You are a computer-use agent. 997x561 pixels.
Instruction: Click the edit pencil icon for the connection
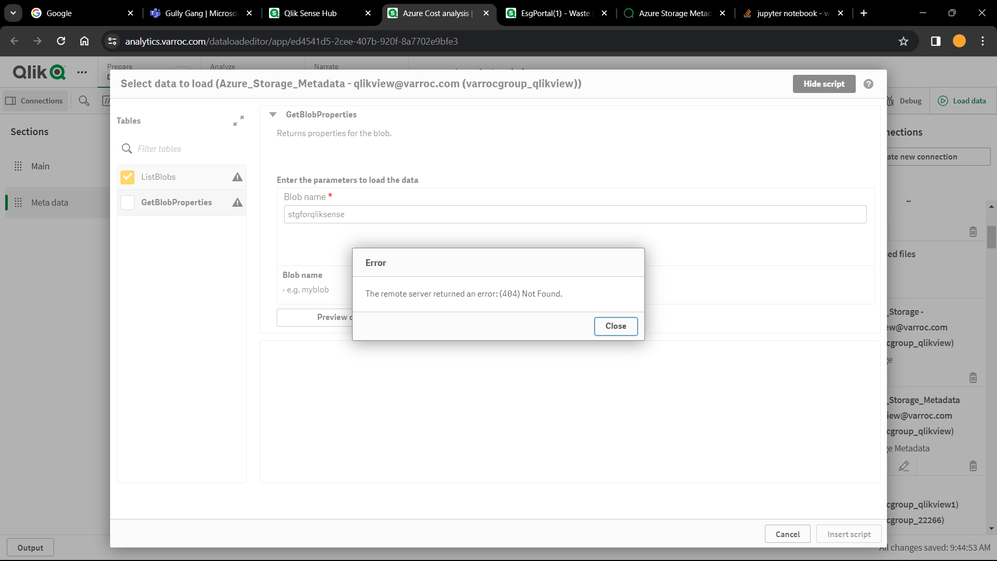pyautogui.click(x=904, y=466)
